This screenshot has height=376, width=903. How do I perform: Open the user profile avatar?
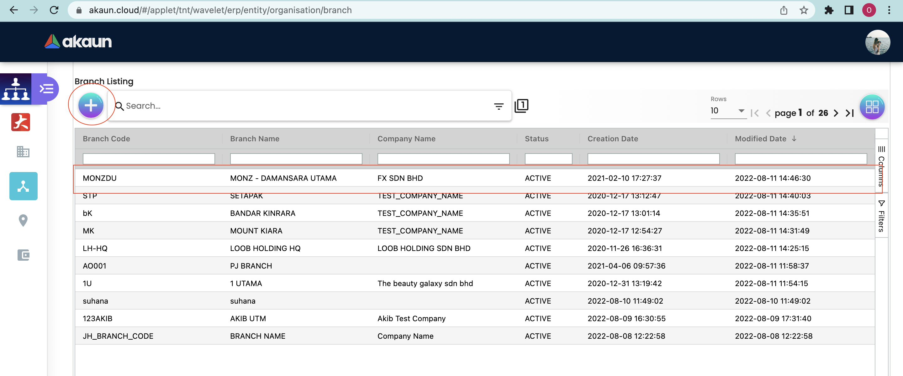pyautogui.click(x=877, y=42)
